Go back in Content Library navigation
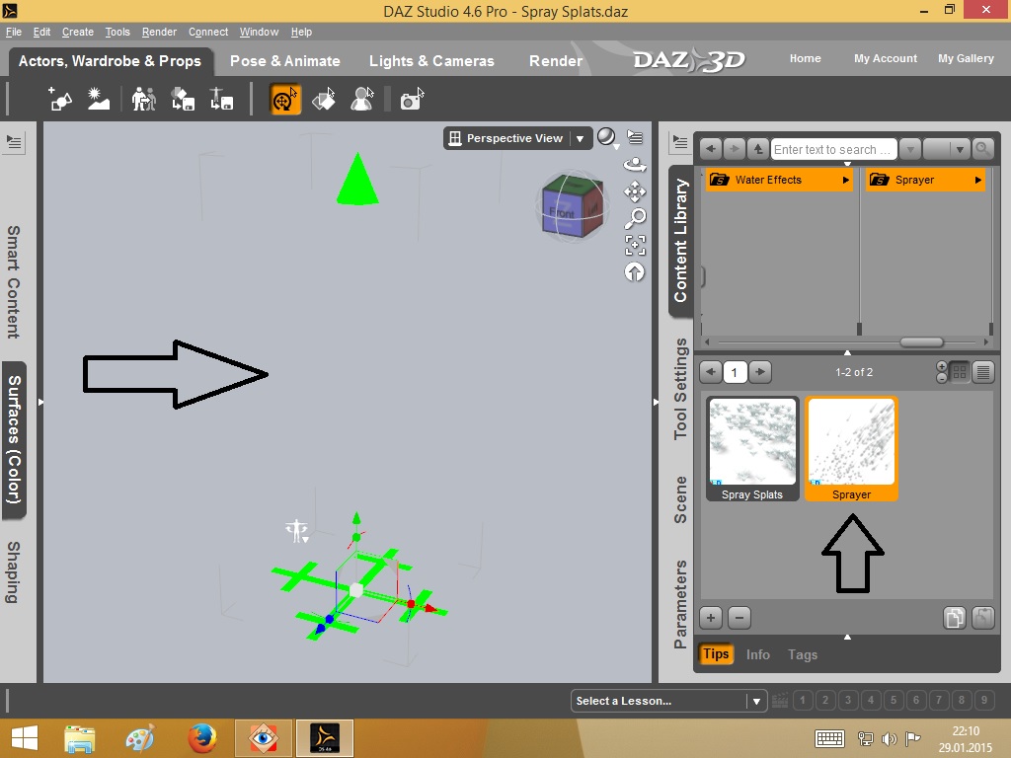Screen dimensions: 1011x758 pyautogui.click(x=711, y=150)
